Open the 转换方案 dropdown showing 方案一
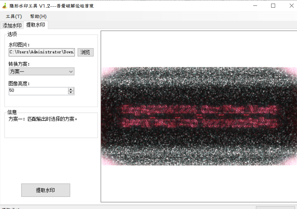 pyautogui.click(x=41, y=72)
